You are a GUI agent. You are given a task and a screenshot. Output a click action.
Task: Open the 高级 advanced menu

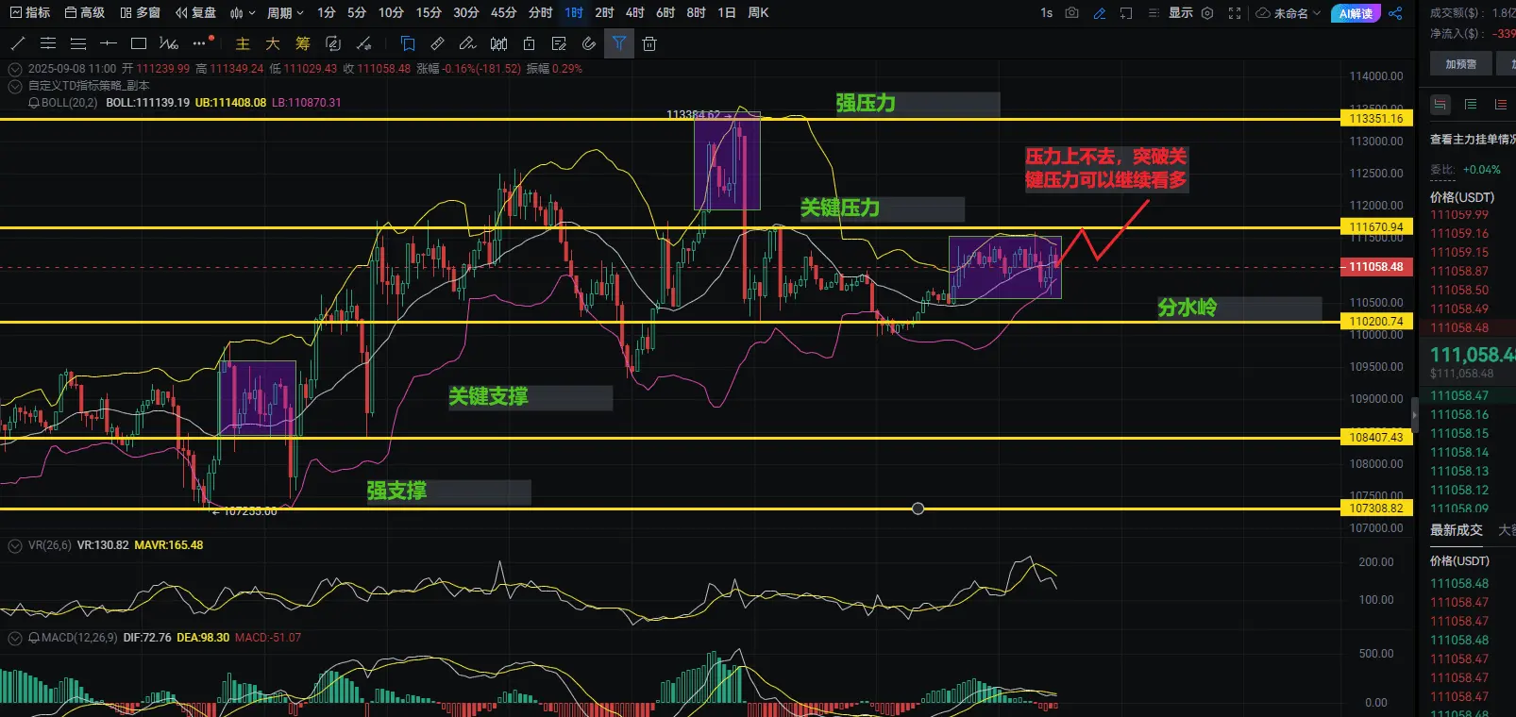(x=85, y=13)
